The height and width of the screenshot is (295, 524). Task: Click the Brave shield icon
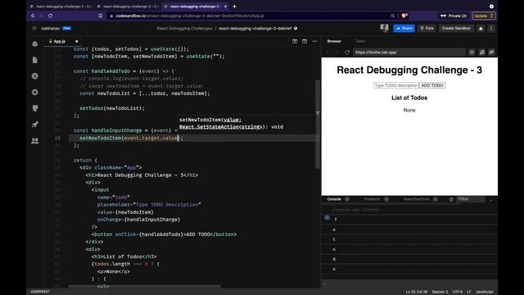coord(404,16)
